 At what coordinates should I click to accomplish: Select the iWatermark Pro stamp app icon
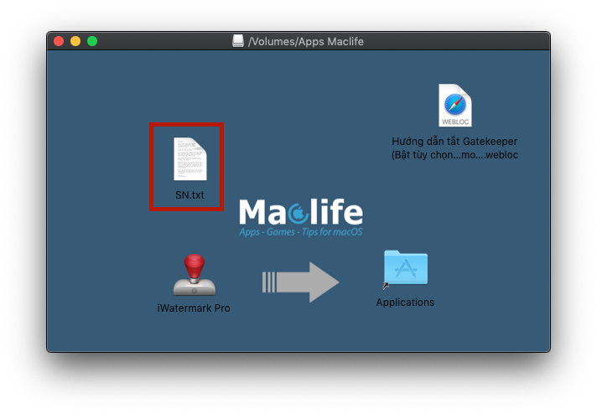(x=195, y=275)
